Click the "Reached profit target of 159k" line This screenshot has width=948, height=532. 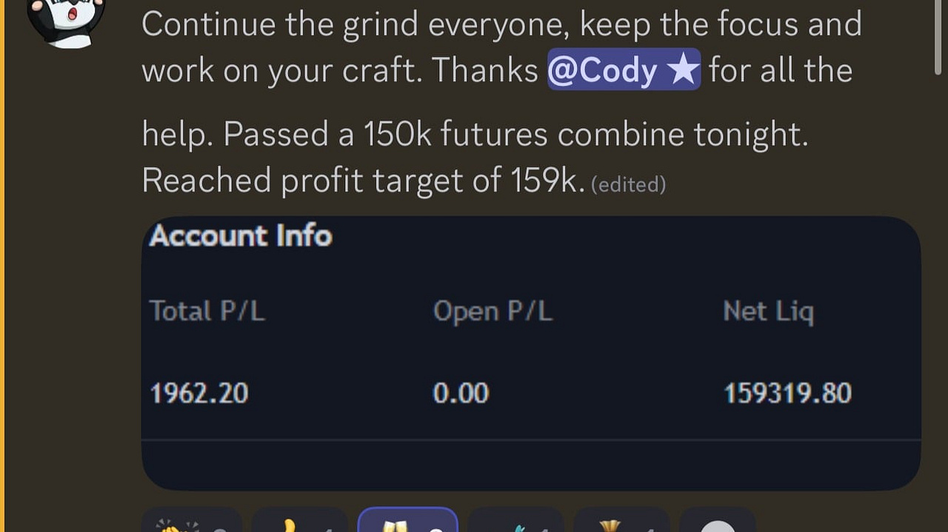(363, 180)
